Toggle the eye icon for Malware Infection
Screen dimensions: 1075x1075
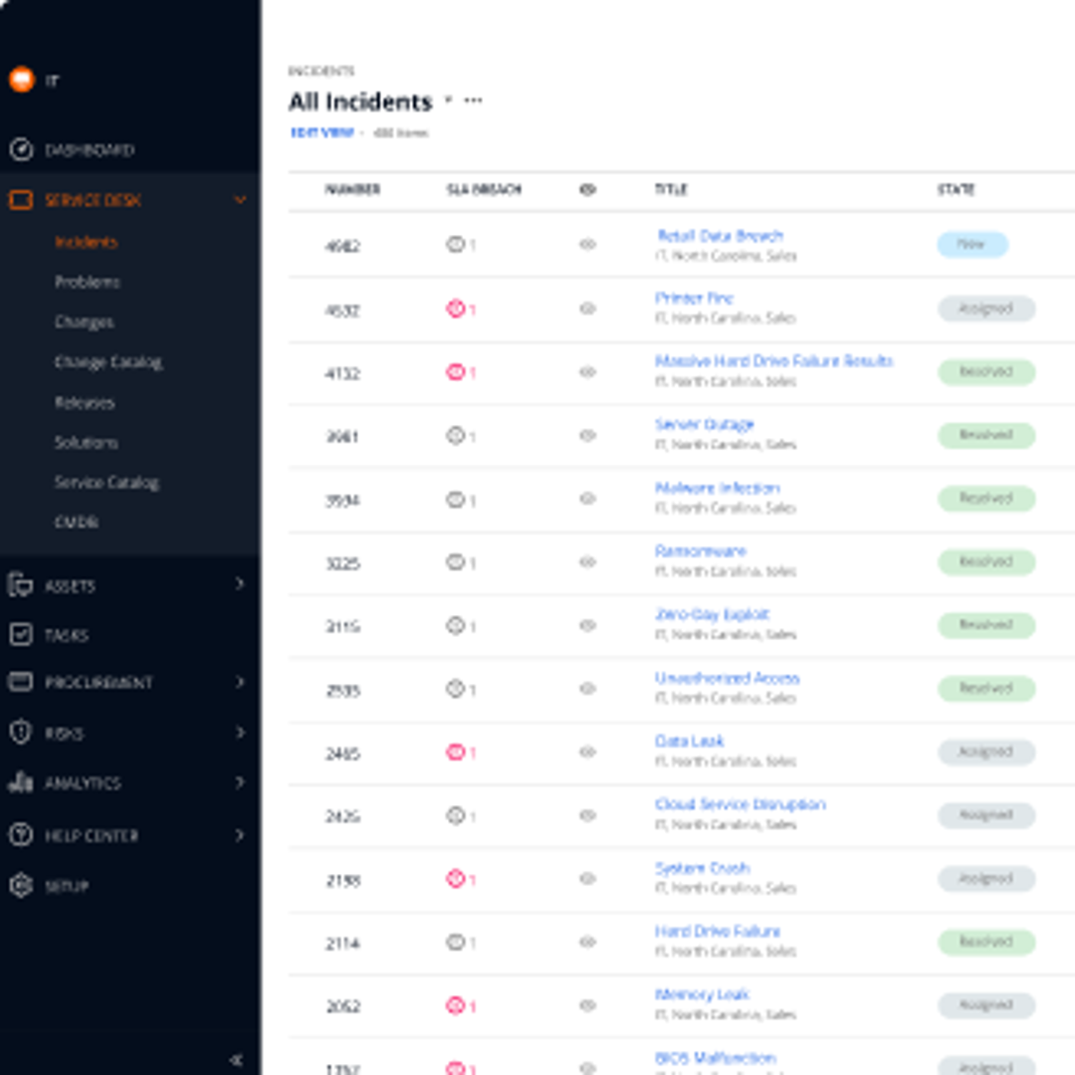tap(587, 499)
